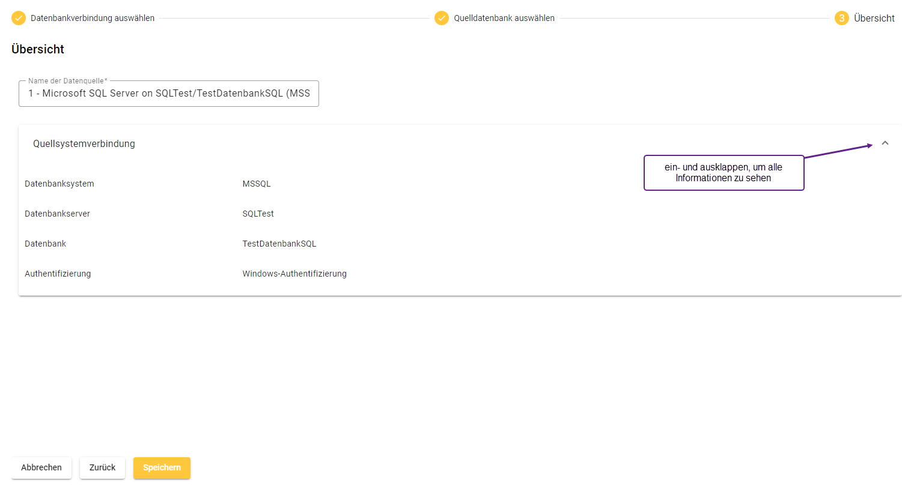Viewport: 902px width, 486px height.
Task: Click the MSSQL value text
Action: click(x=257, y=184)
